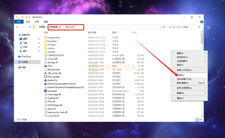Click the New Folder quick access icon

pyautogui.click(x=26, y=17)
